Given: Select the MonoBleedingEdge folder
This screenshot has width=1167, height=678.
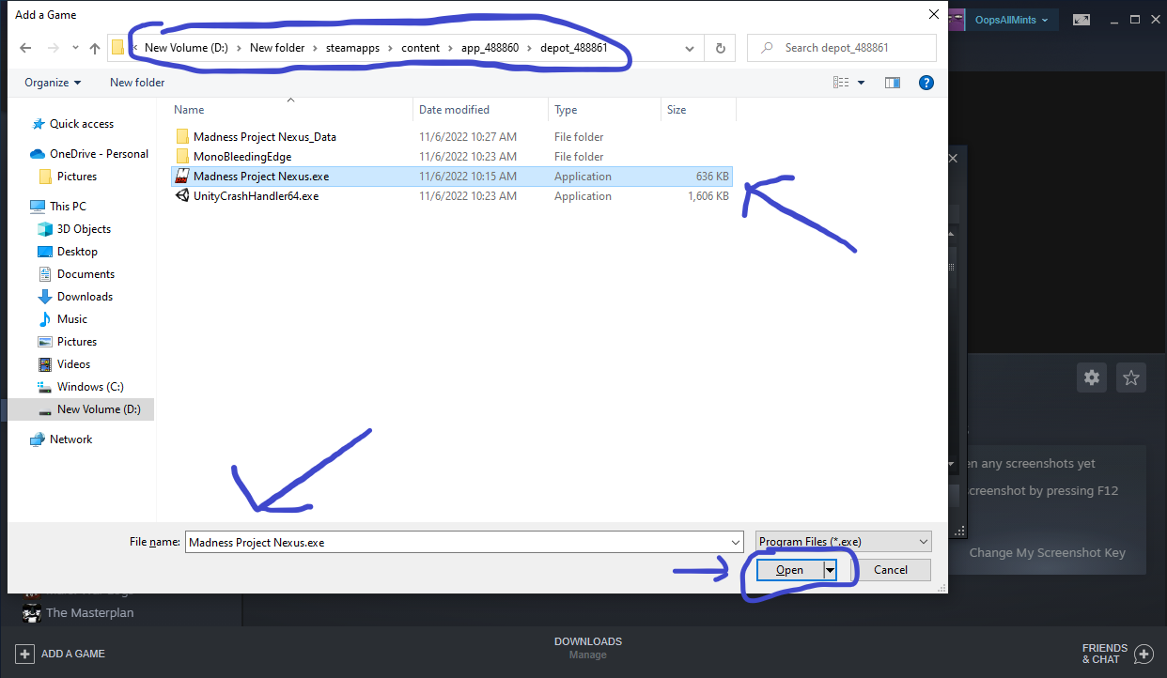Looking at the screenshot, I should click(x=453, y=157).
